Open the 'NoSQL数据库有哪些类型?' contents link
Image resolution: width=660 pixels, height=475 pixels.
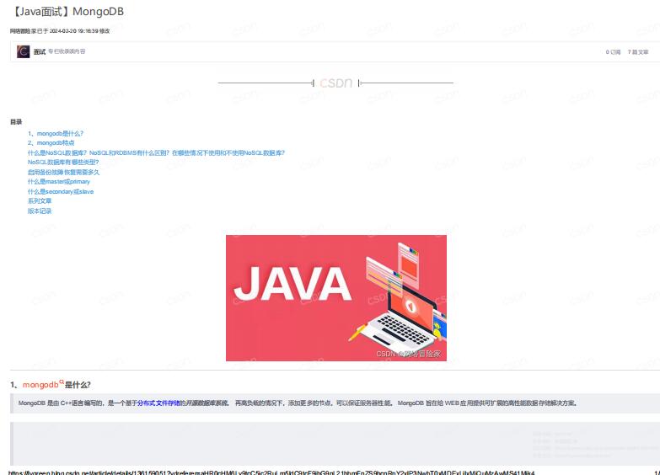pos(63,162)
